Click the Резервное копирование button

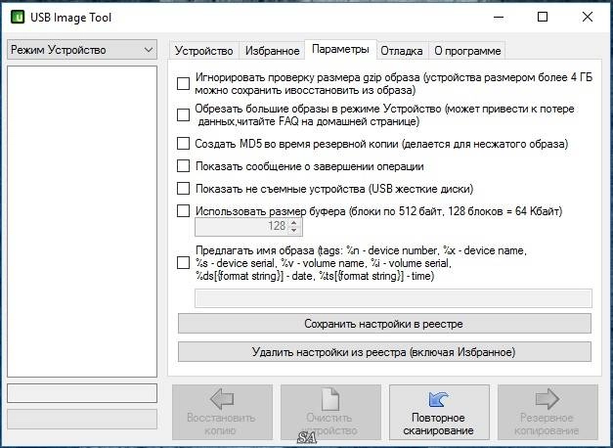[x=547, y=412]
